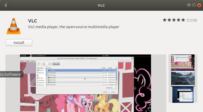Click the review count (2338)
Image resolution: width=203 pixels, height=112 pixels.
pos(192,20)
